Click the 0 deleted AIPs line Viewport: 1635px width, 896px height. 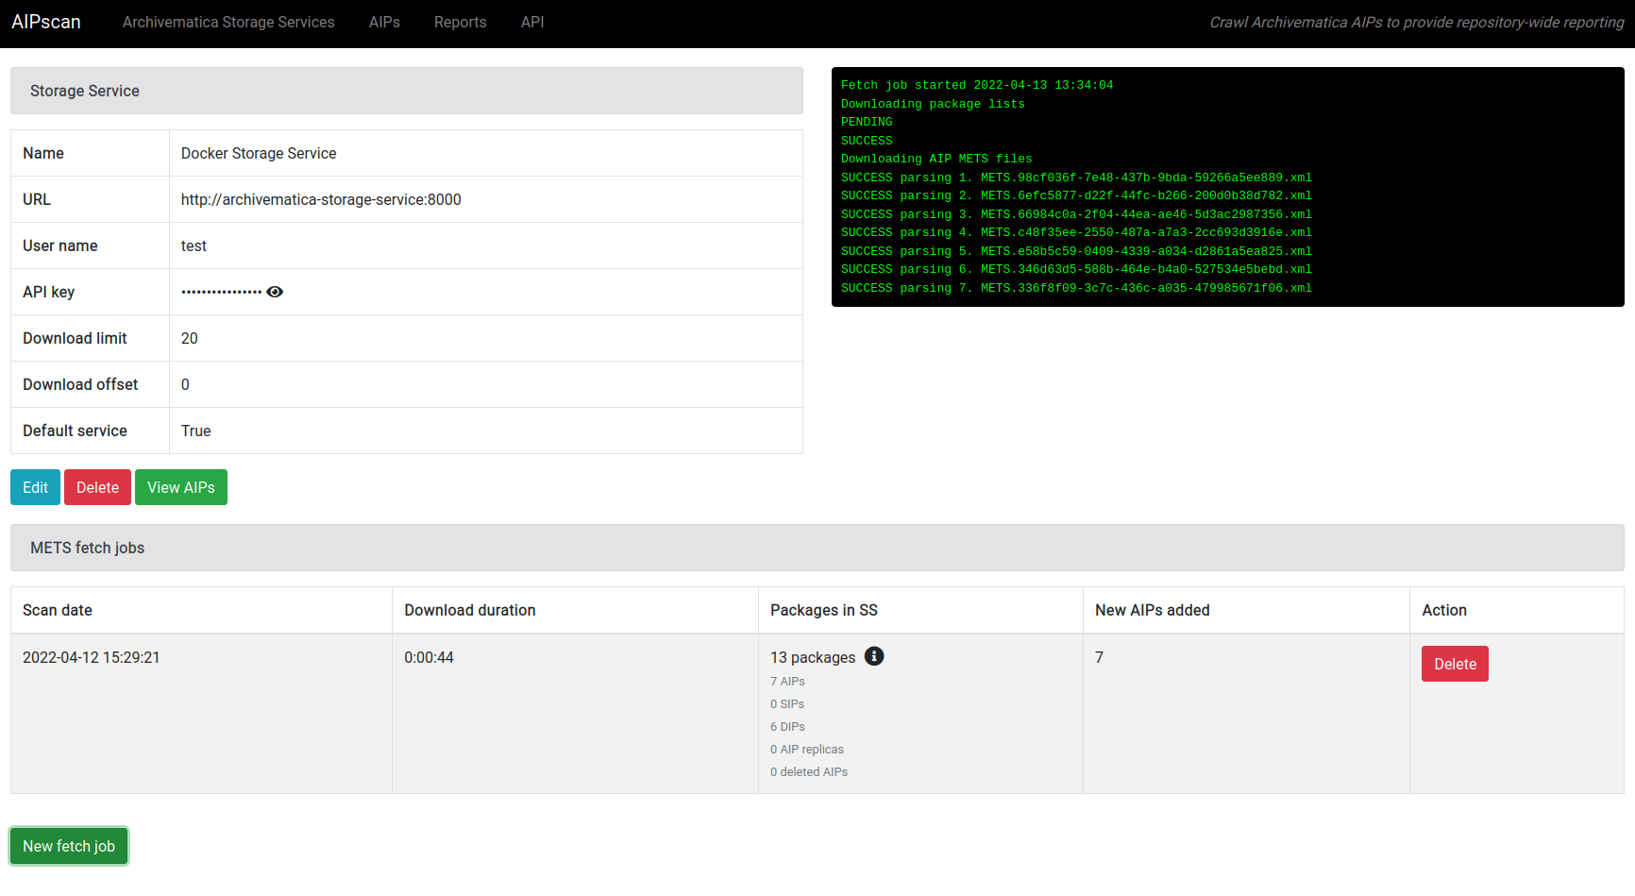pyautogui.click(x=809, y=772)
